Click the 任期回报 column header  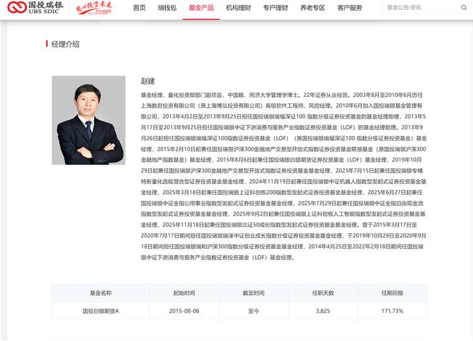392,293
